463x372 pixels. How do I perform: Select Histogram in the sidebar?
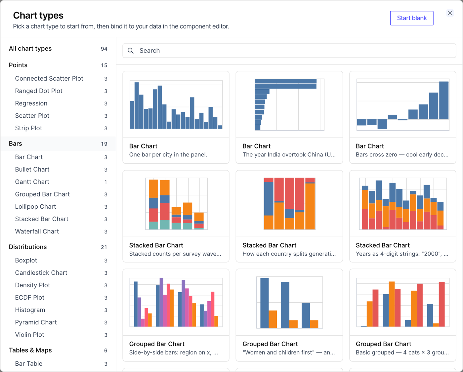point(58,310)
